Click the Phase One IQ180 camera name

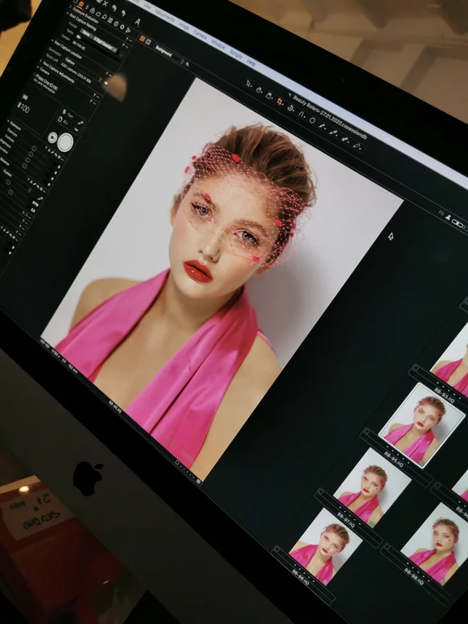pos(46,82)
